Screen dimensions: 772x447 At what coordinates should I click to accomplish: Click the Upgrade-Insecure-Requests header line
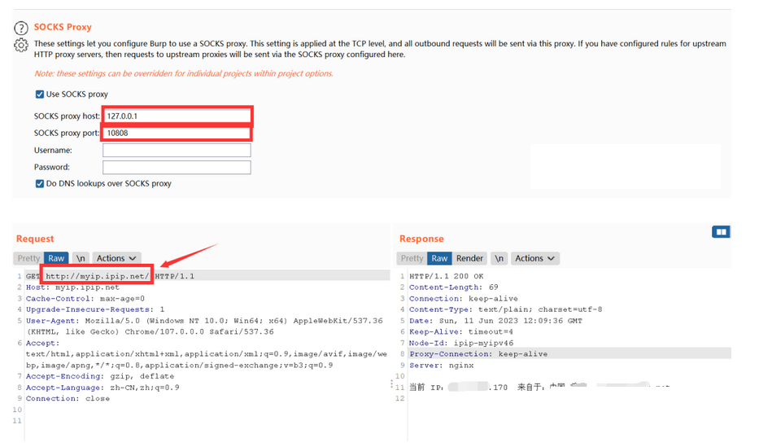[x=95, y=309]
